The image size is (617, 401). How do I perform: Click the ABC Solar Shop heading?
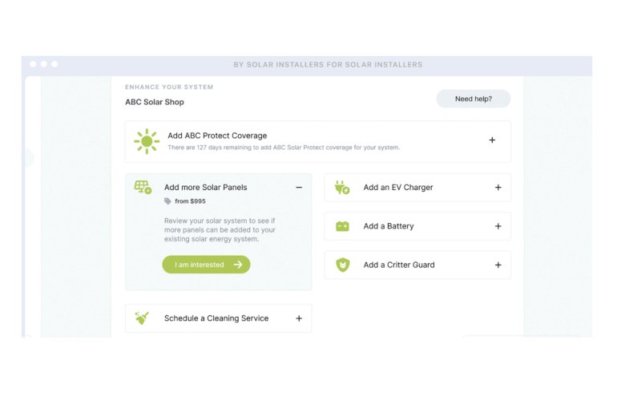(155, 102)
